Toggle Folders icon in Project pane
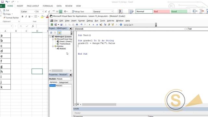The width and height of the screenshot is (208, 117). pos(59,32)
